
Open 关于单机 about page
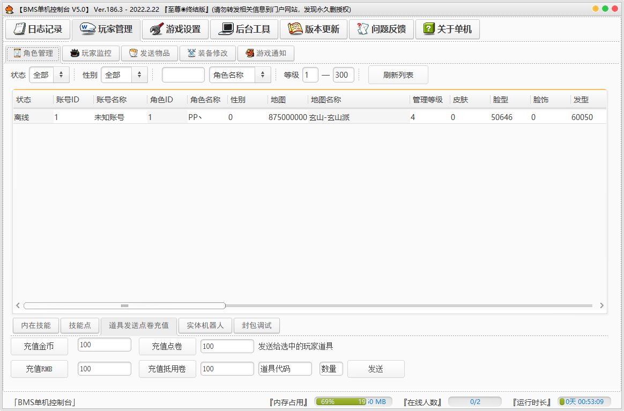click(448, 29)
